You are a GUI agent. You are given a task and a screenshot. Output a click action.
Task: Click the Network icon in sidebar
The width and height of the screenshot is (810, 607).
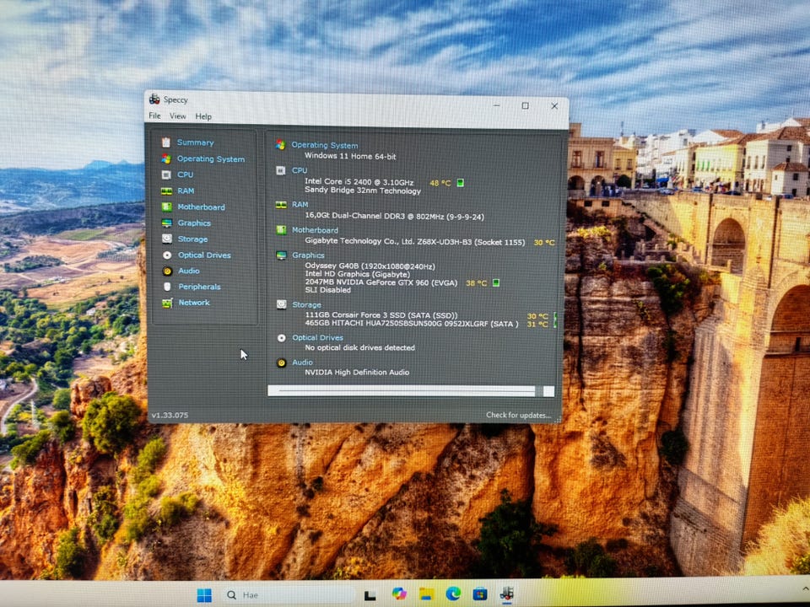pyautogui.click(x=167, y=303)
